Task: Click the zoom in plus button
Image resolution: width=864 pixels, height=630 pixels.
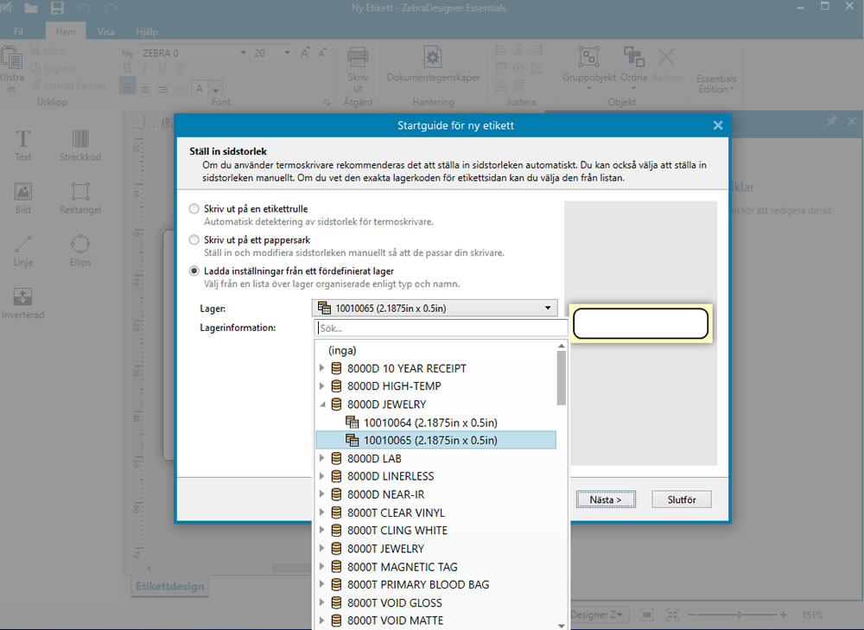Action: pos(783,614)
